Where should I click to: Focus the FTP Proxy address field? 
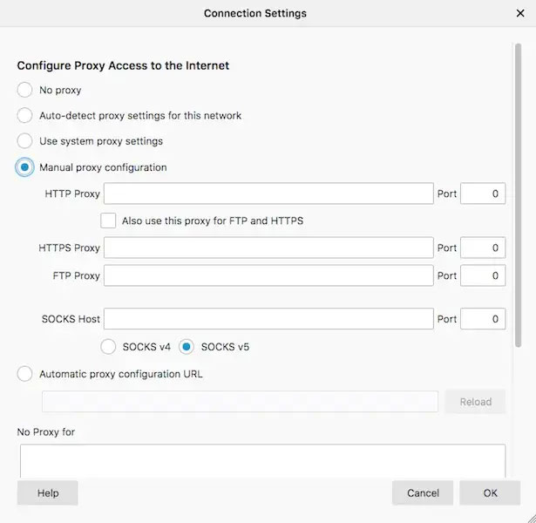click(268, 275)
